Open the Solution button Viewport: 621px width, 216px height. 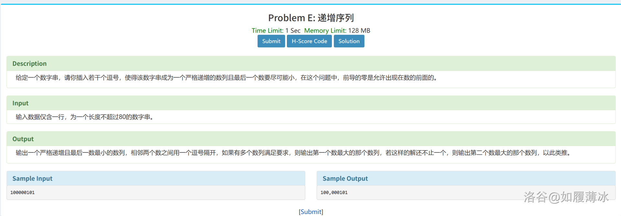coord(349,41)
